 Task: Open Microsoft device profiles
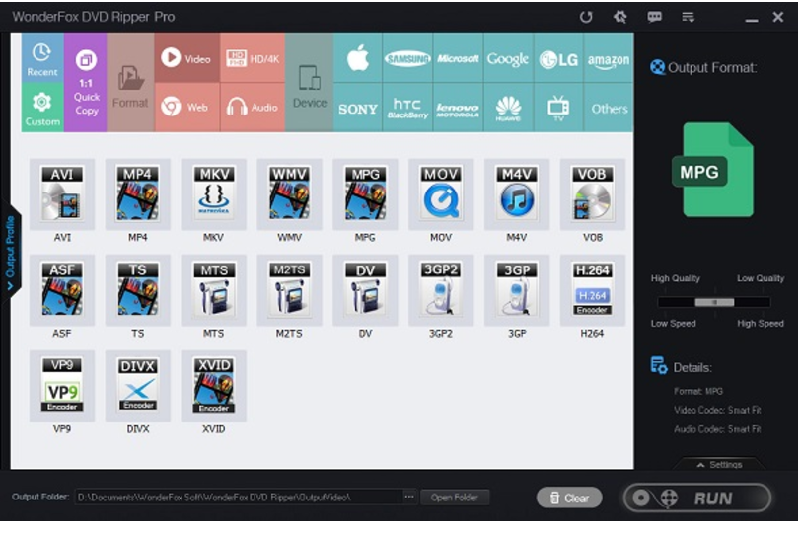[458, 58]
